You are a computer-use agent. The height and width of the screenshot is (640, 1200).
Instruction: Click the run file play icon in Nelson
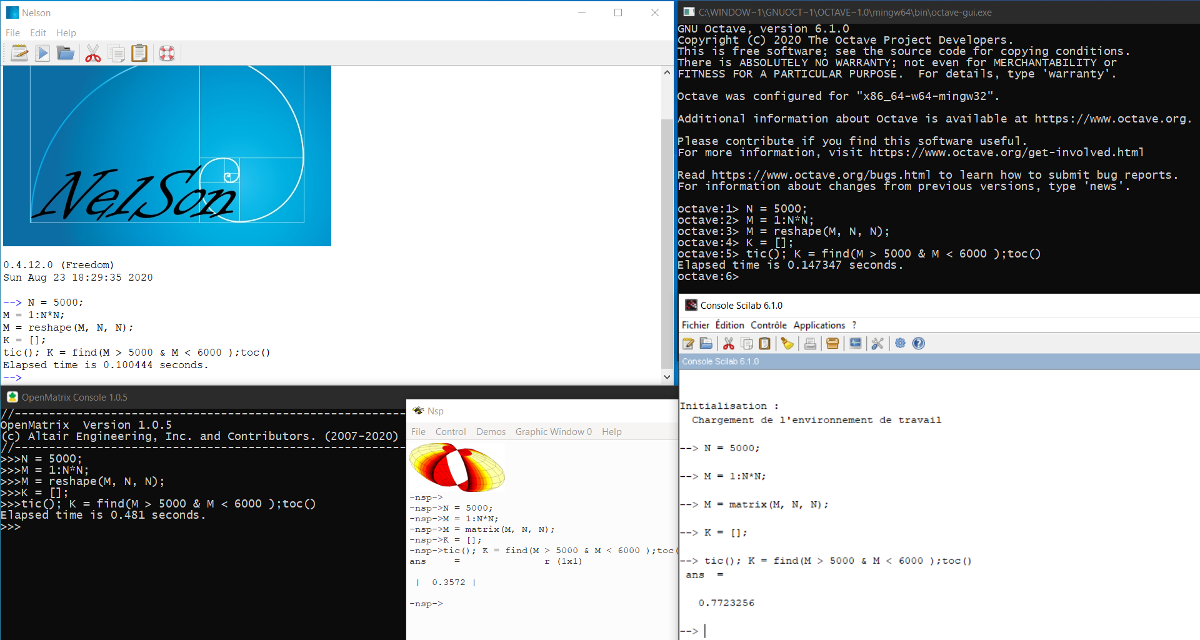42,54
